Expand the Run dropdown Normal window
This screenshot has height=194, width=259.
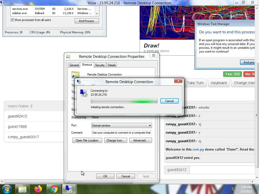coord(122,126)
